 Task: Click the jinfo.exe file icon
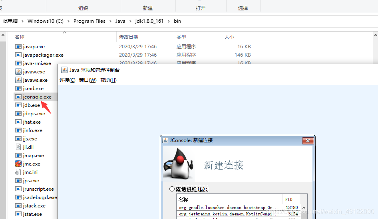(18, 130)
